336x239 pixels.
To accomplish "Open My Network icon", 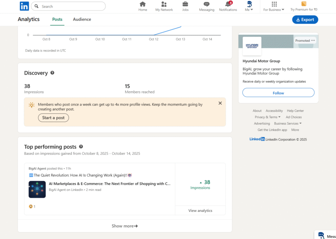I will tap(164, 4).
